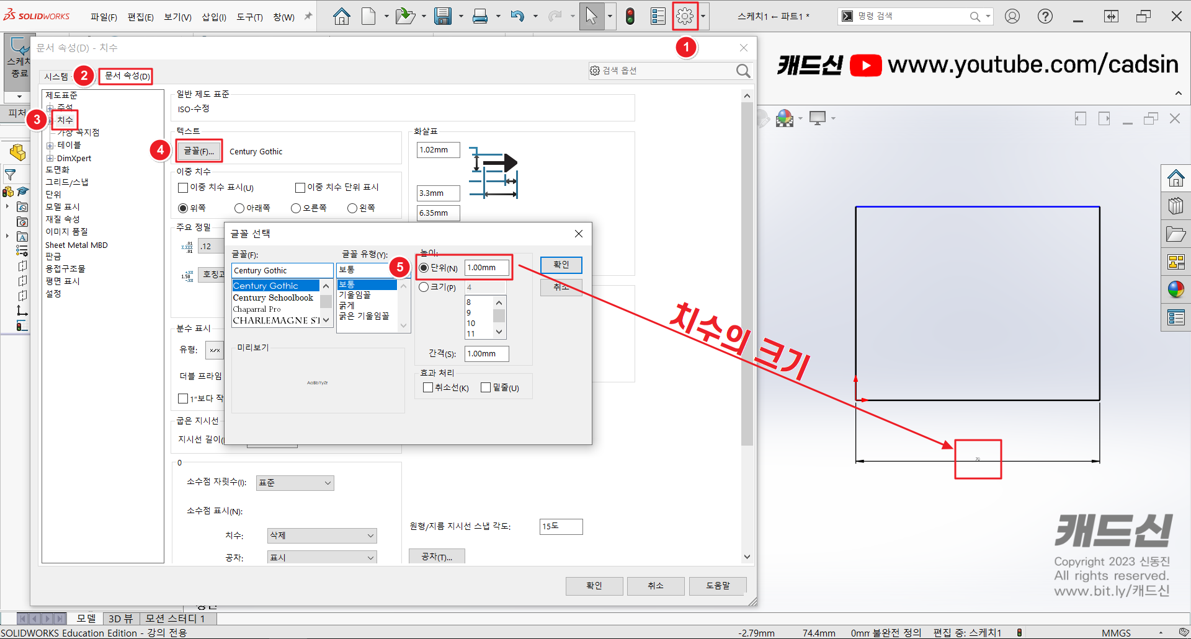This screenshot has width=1191, height=639.
Task: Click the Print icon
Action: click(x=480, y=16)
